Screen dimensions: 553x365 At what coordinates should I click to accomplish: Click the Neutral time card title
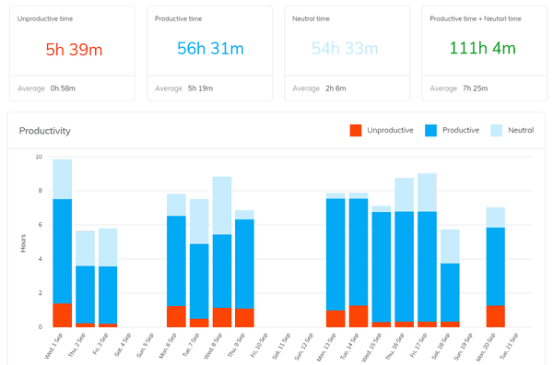[x=311, y=18]
